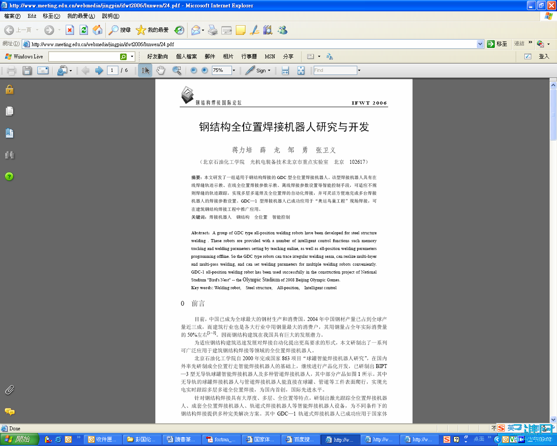Viewport: 557px width, 446px height.
Task: Save a copy with the PDF floppy icon
Action: tap(27, 71)
